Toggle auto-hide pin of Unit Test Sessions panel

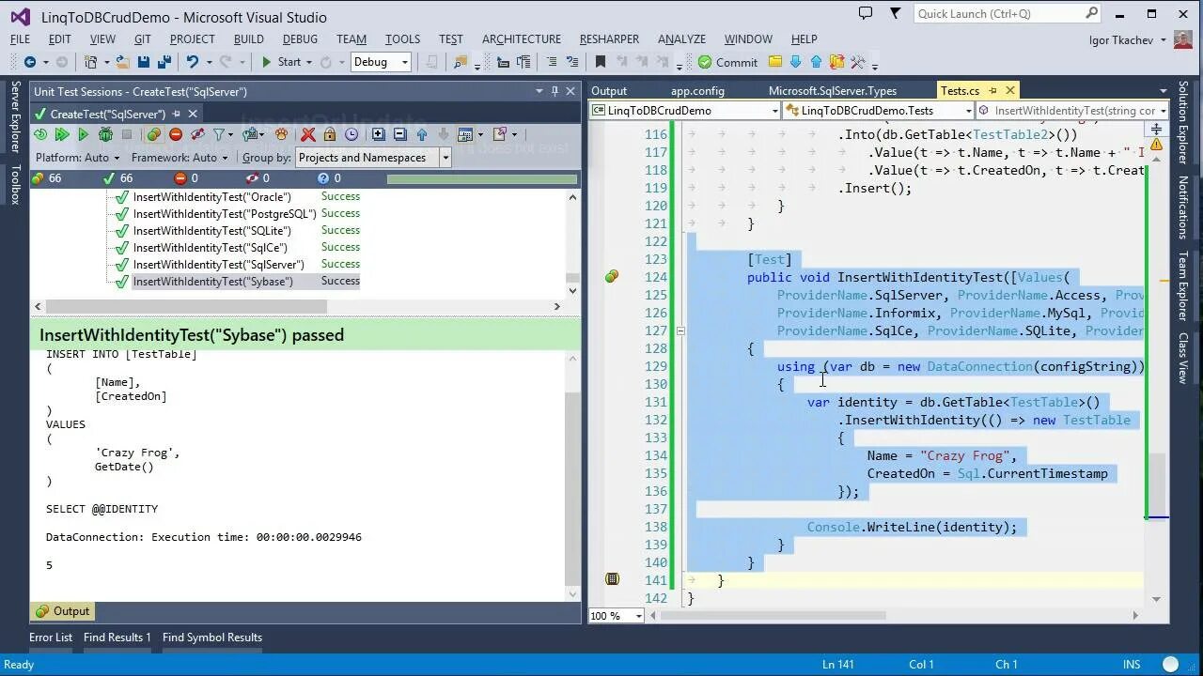click(555, 91)
